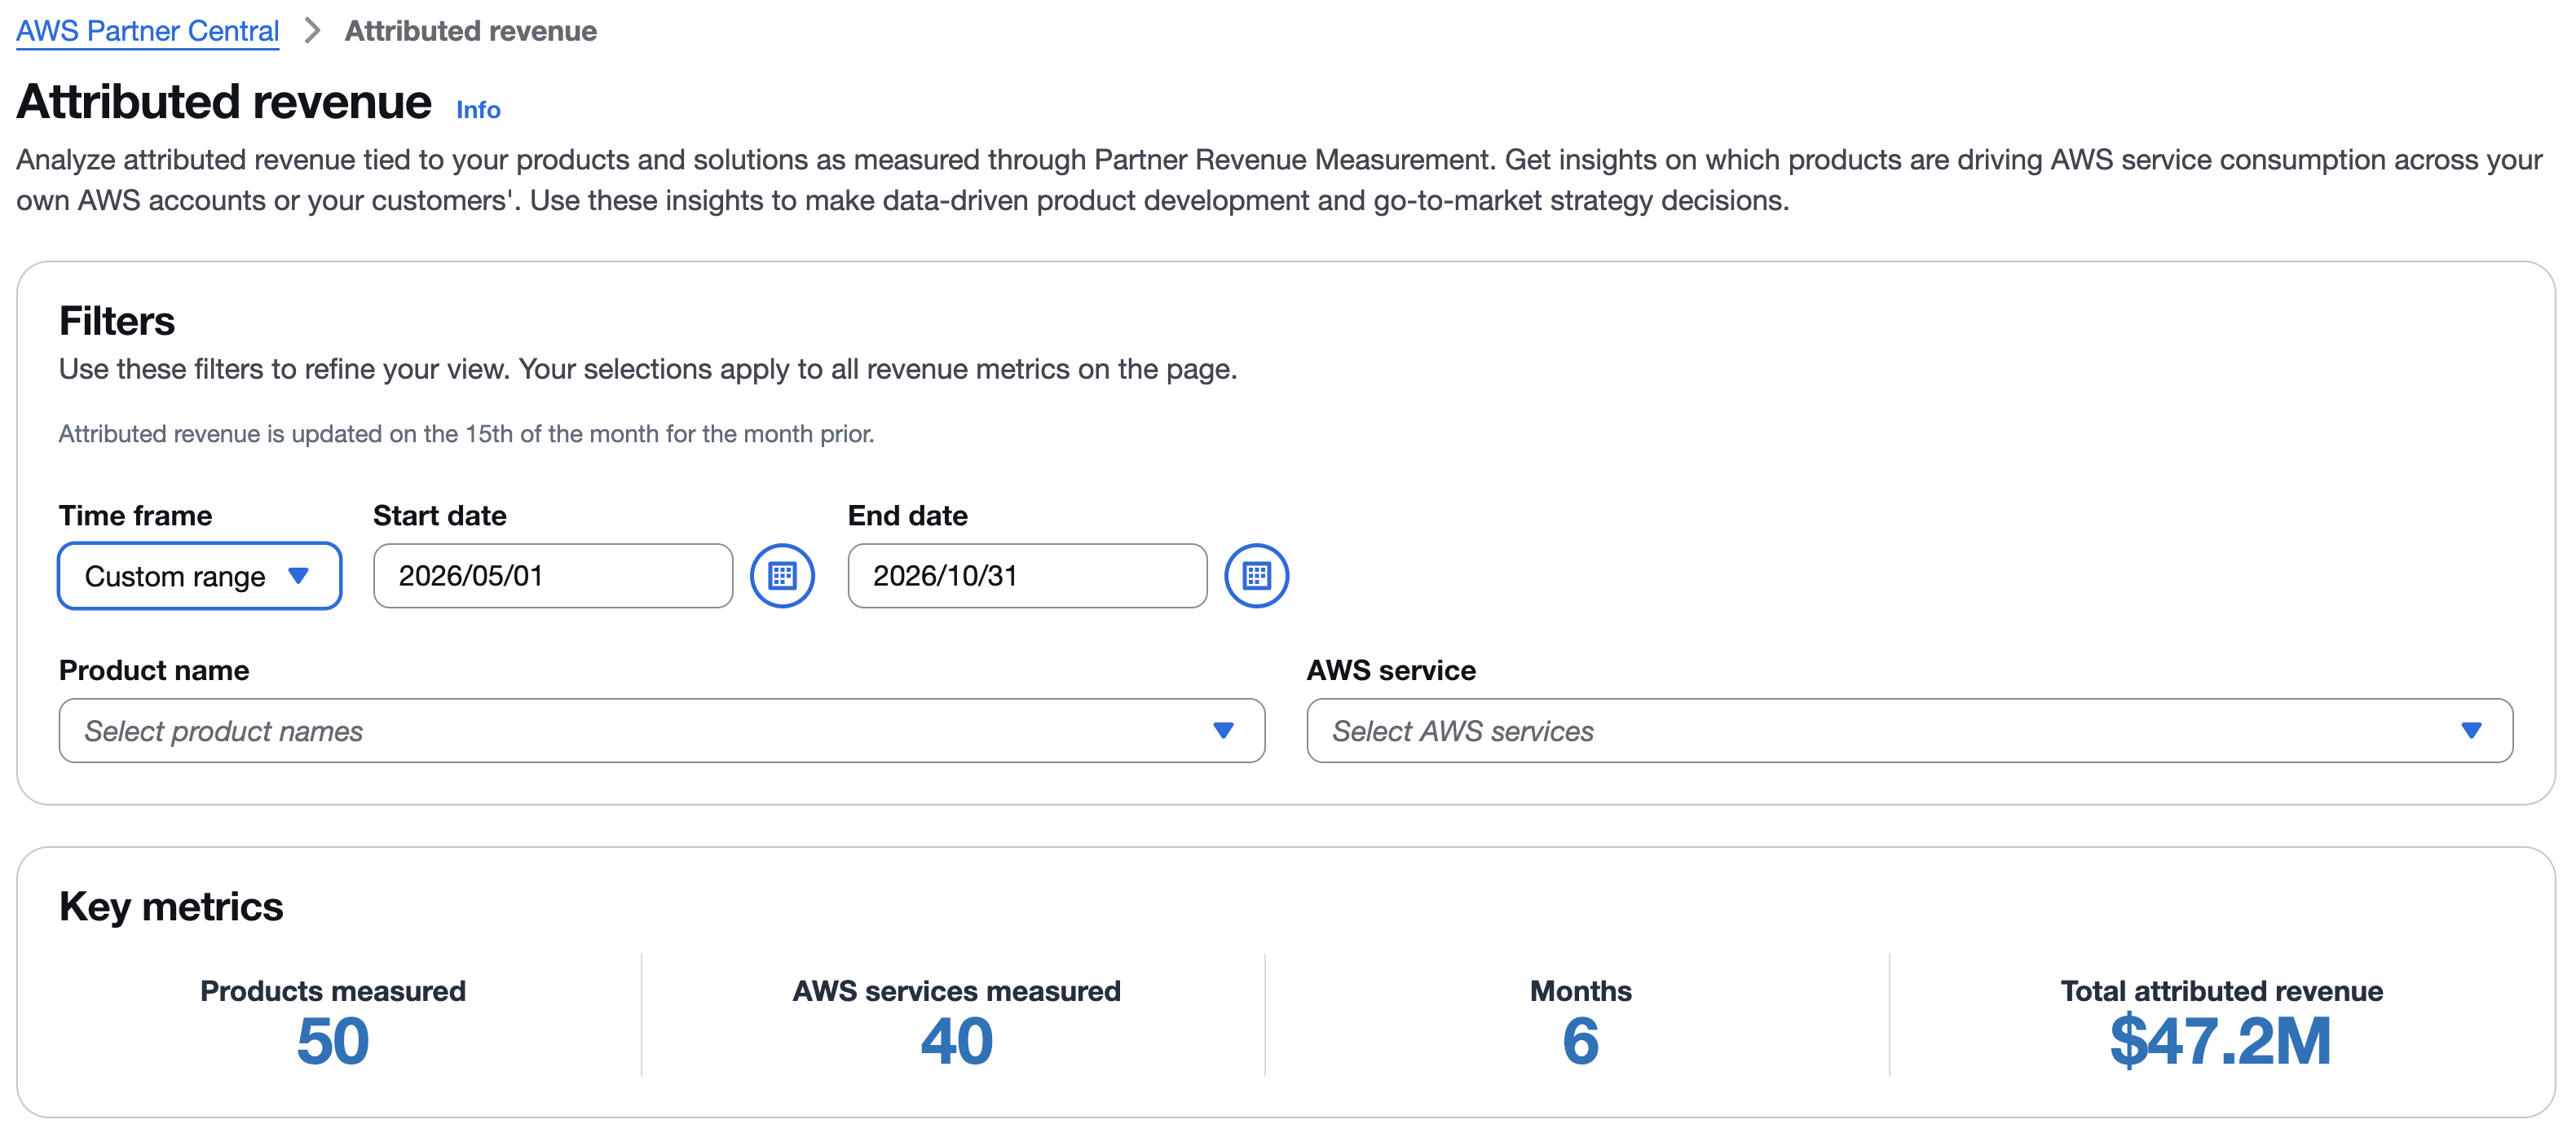The width and height of the screenshot is (2576, 1137).
Task: Click the Start date label
Action: [x=440, y=516]
